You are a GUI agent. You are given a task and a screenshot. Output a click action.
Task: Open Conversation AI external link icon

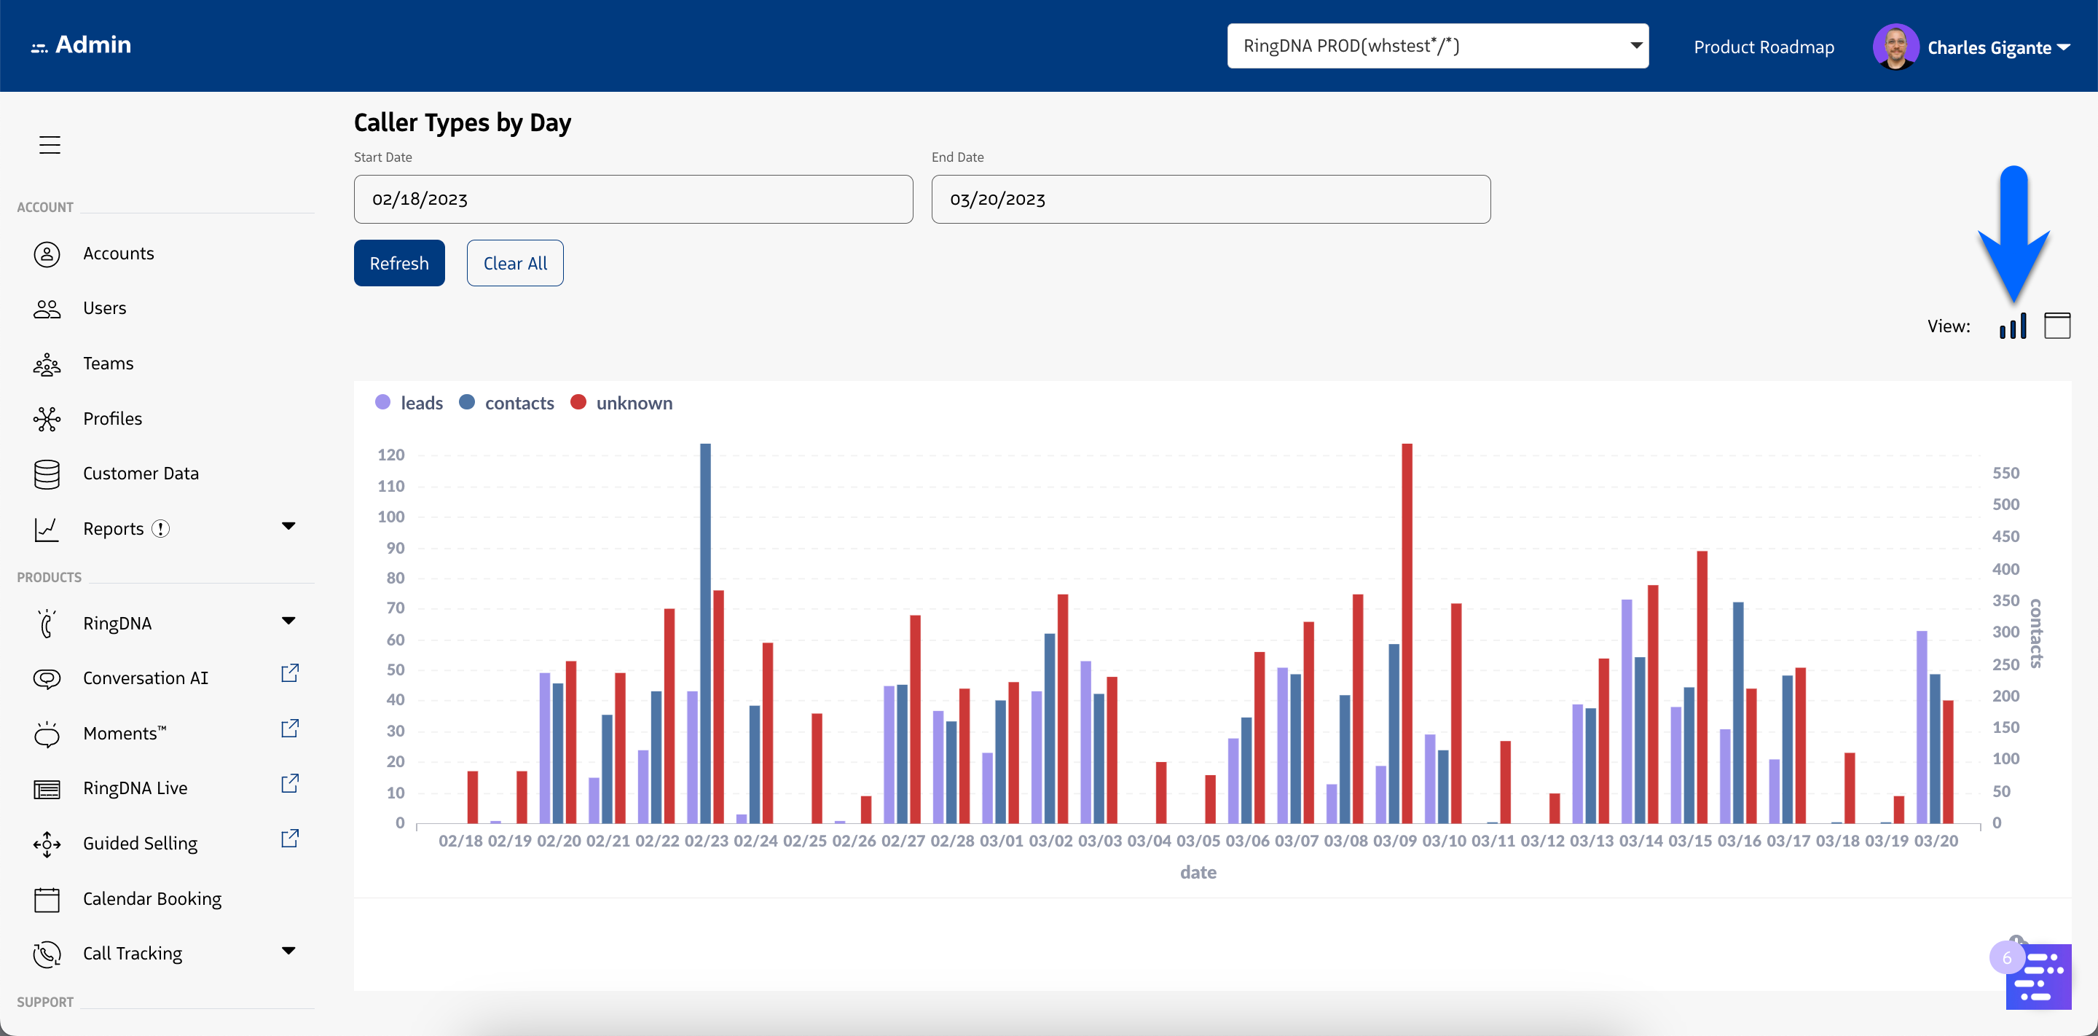(290, 674)
